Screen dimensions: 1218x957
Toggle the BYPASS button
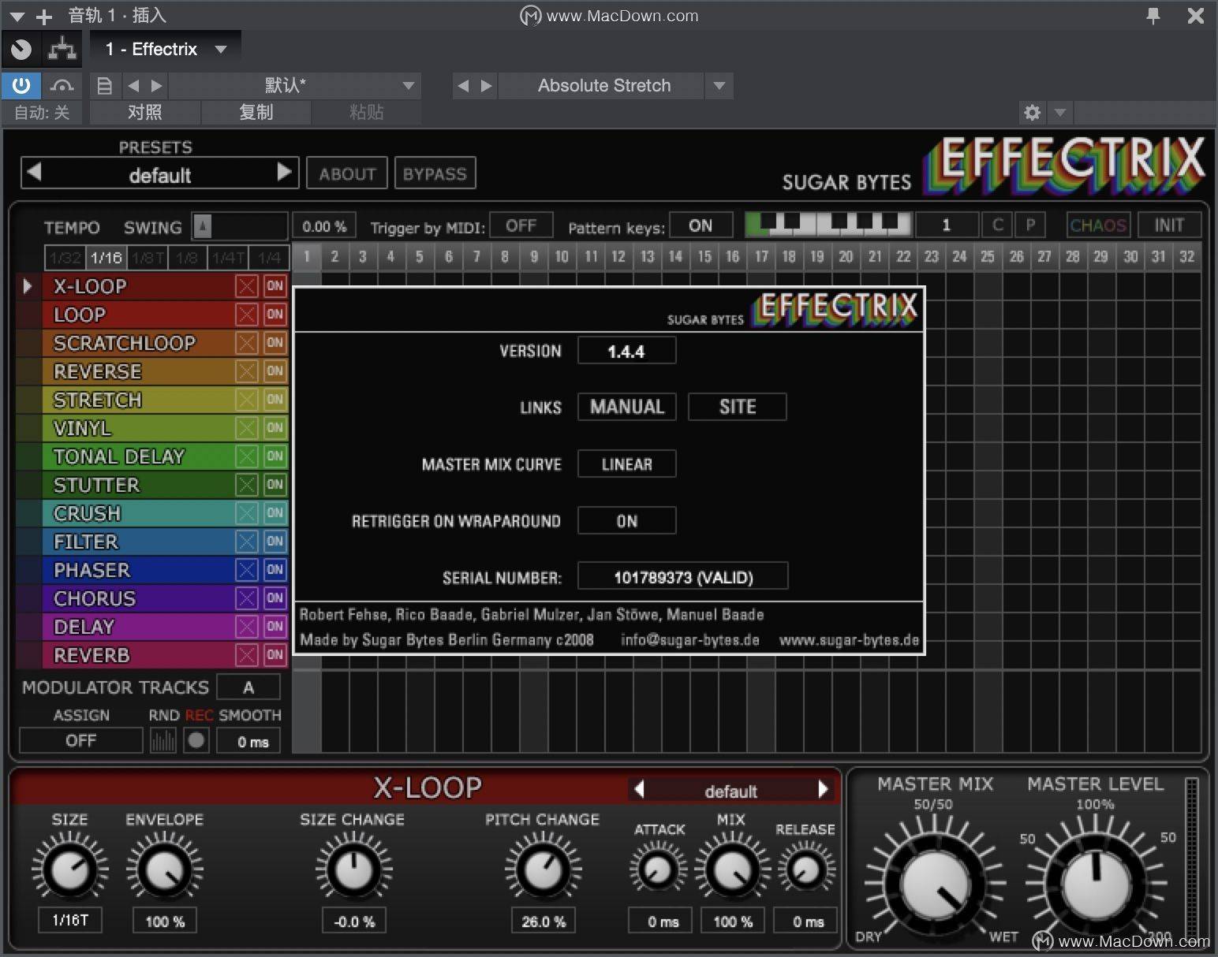(x=435, y=173)
